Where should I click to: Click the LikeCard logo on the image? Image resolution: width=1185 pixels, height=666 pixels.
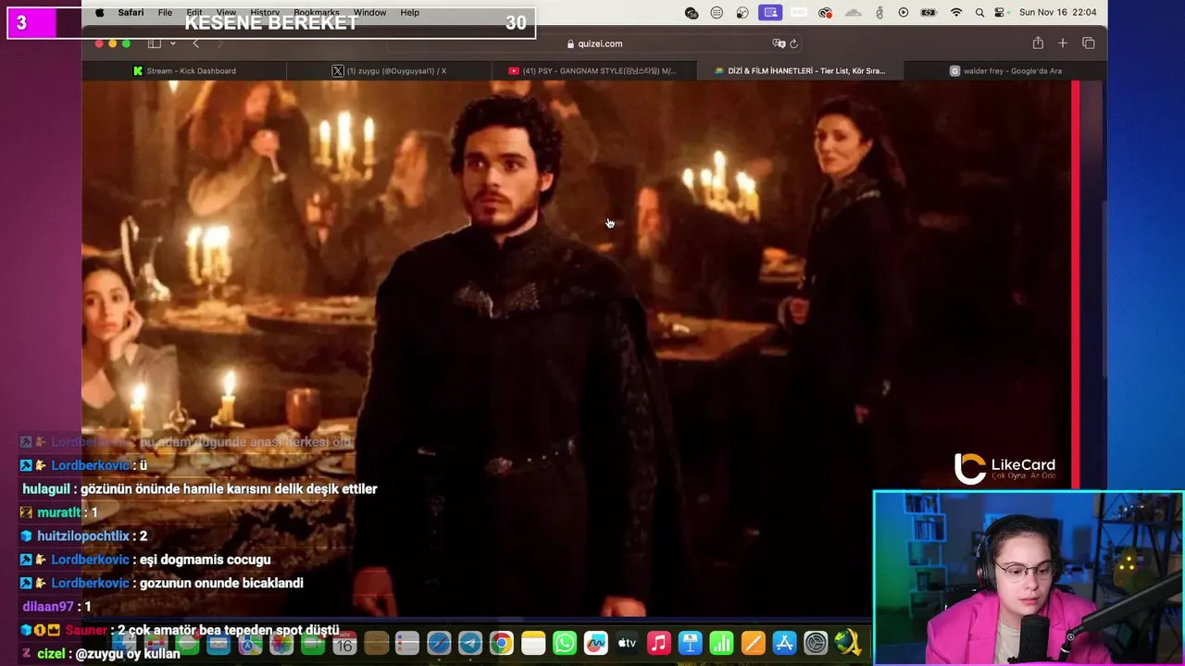coord(1004,469)
